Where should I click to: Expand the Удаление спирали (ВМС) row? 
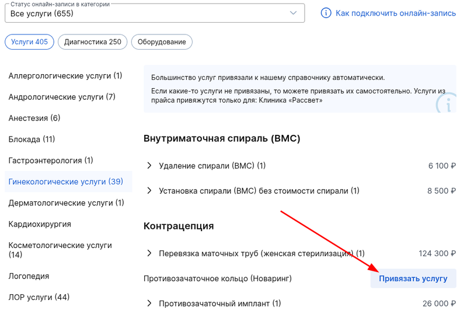point(149,166)
